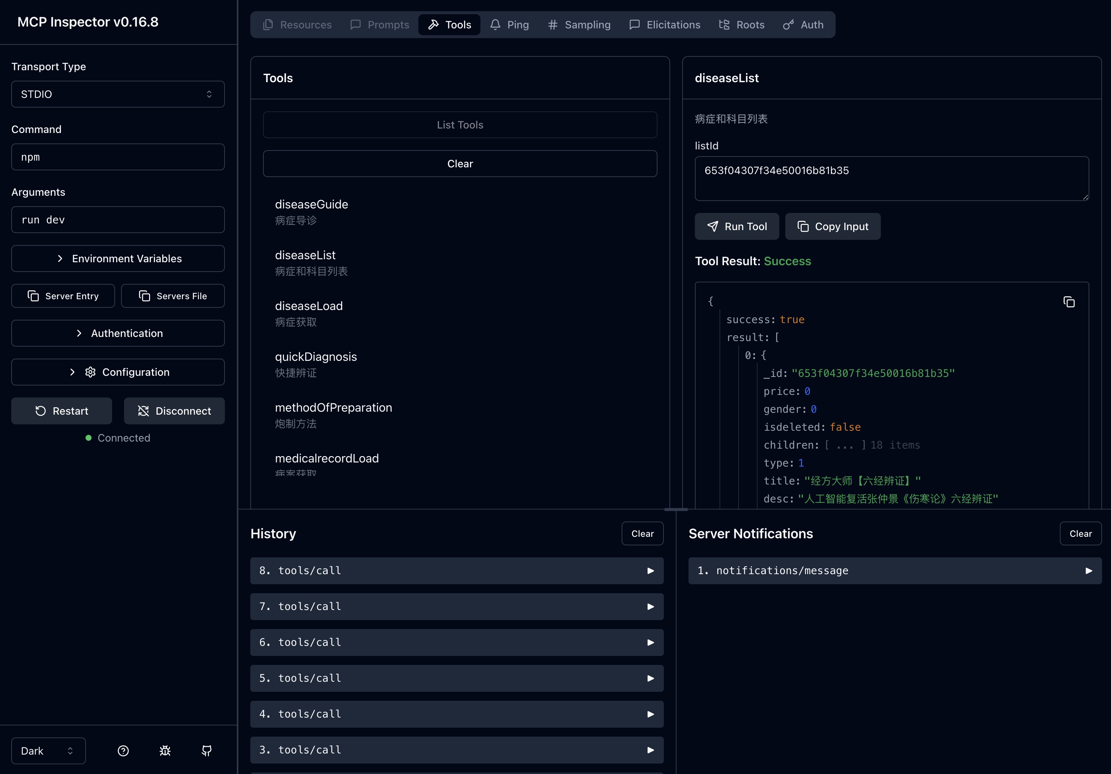
Task: Click Copy Input button
Action: pos(832,226)
